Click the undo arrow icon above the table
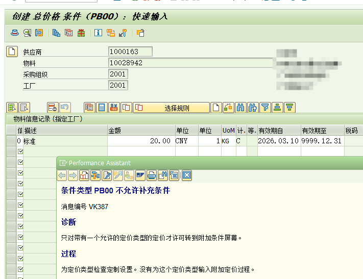The image size is (363, 279). tap(65, 108)
